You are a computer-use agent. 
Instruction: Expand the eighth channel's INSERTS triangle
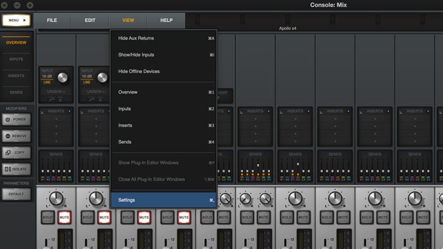click(x=321, y=112)
